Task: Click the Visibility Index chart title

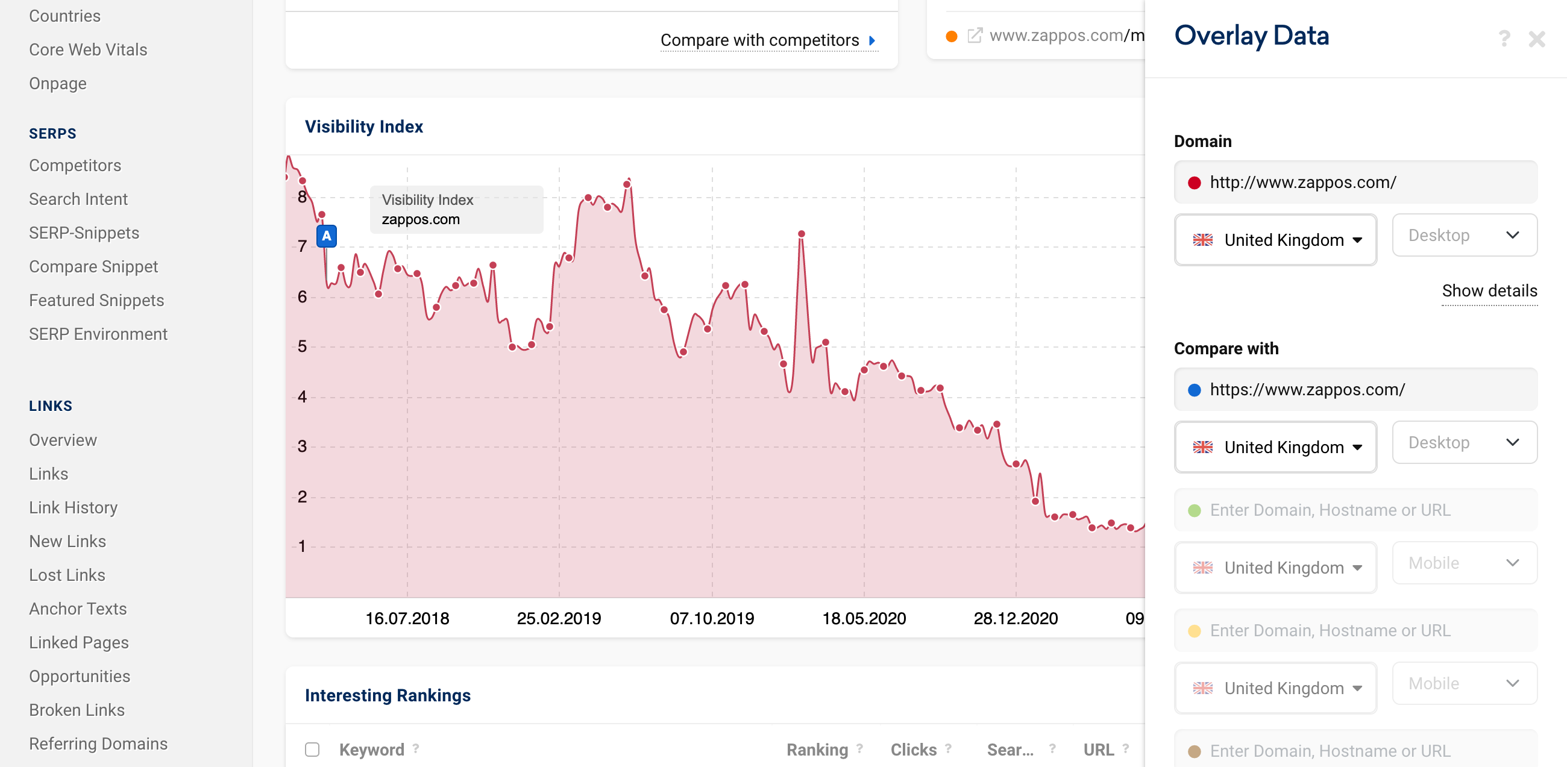Action: coord(364,127)
